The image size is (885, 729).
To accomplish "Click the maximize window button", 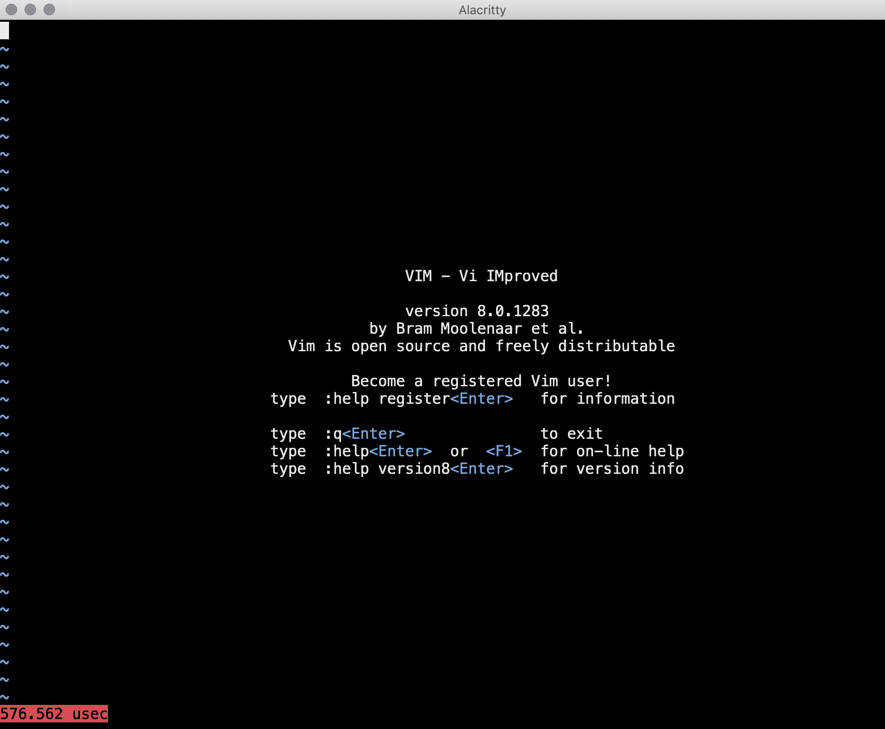I will click(49, 9).
